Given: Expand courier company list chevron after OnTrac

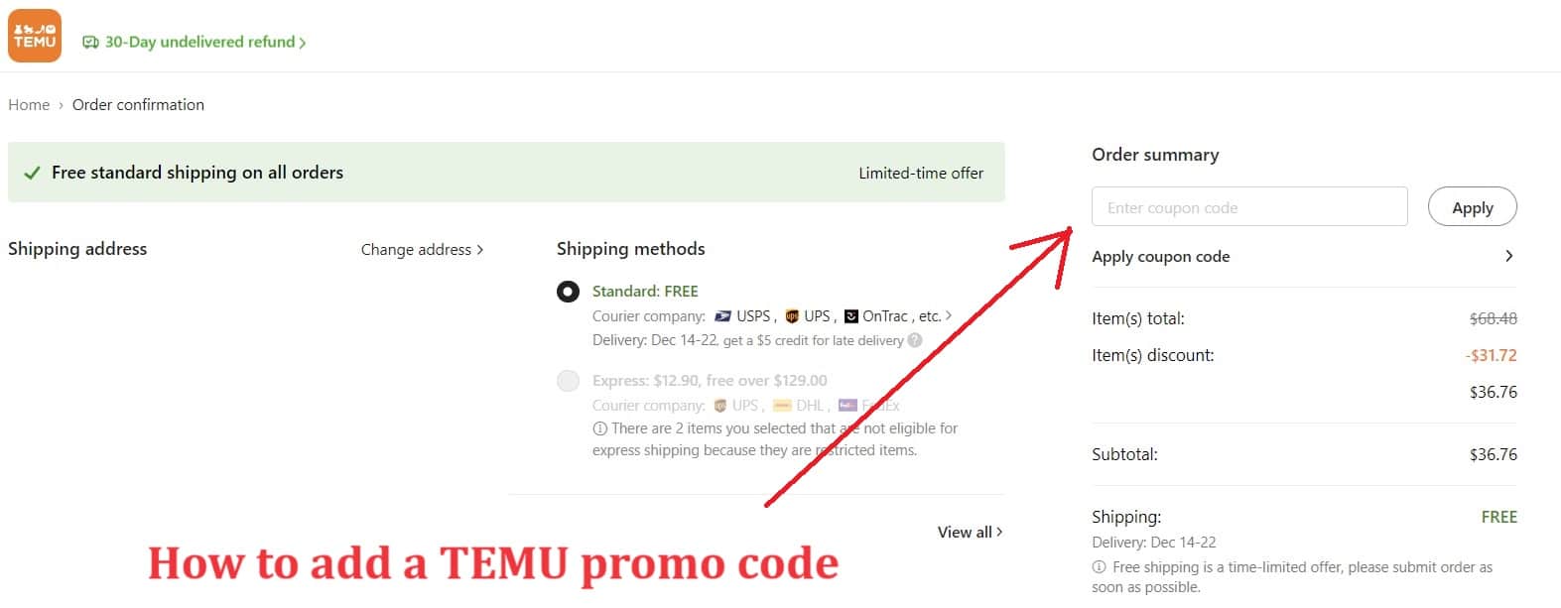Looking at the screenshot, I should pos(949,315).
